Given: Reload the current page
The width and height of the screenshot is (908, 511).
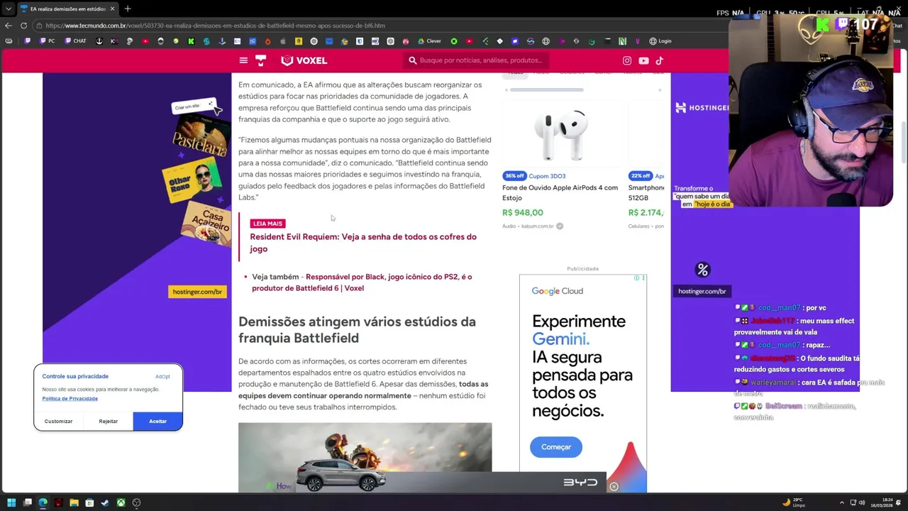Looking at the screenshot, I should (x=23, y=26).
